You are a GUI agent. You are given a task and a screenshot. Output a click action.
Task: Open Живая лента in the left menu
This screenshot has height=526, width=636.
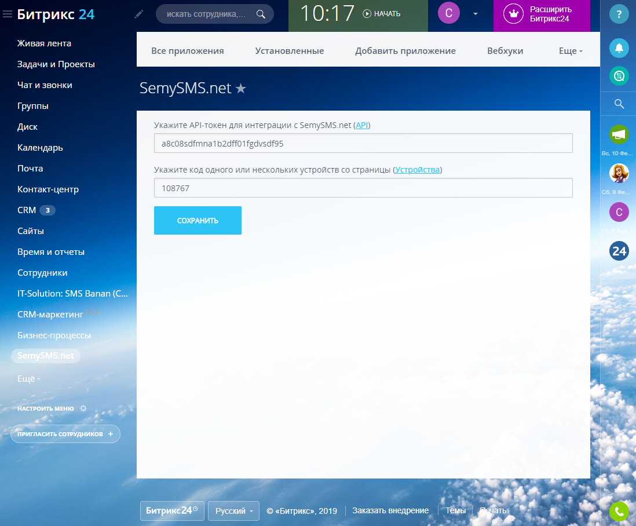point(44,43)
